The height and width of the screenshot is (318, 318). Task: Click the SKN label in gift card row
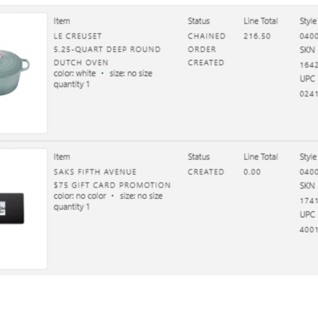tap(307, 185)
